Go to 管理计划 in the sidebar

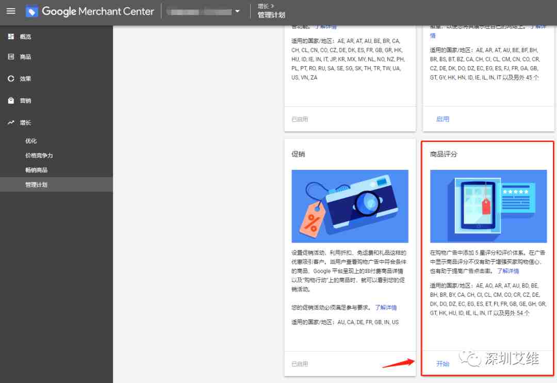tap(36, 184)
